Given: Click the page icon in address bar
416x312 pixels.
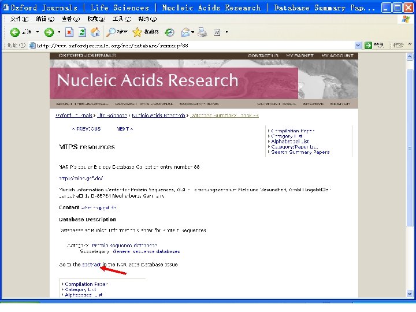Looking at the screenshot, I should pyautogui.click(x=32, y=46).
